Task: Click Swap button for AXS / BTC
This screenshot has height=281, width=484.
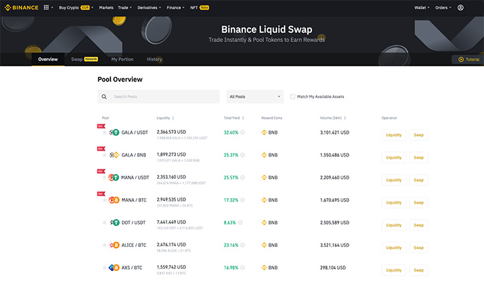Action: (418, 270)
